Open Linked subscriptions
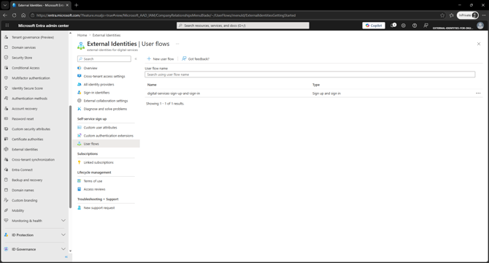This screenshot has height=263, width=489. (99, 162)
